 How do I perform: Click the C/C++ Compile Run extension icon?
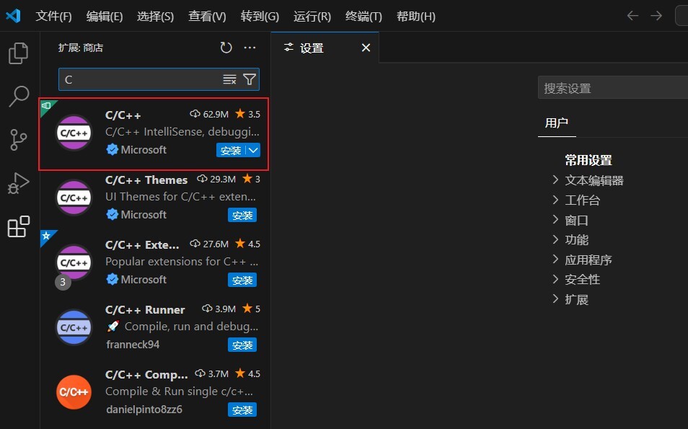click(x=74, y=392)
